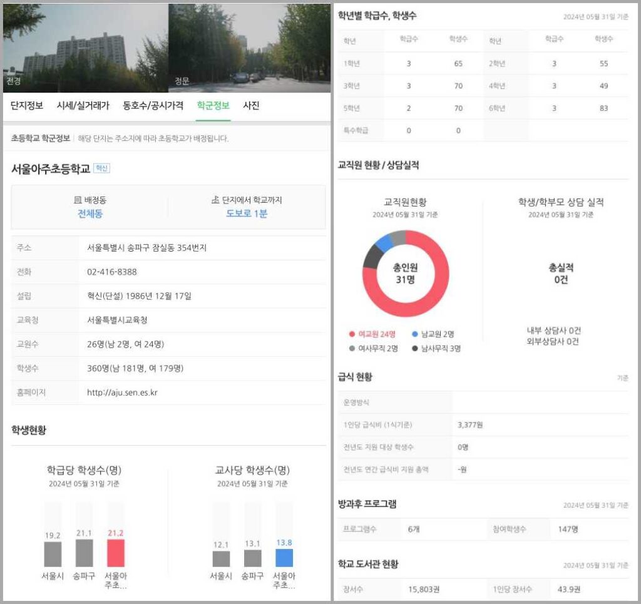The image size is (641, 604).
Task: Click the 2학년 student count 55
Action: click(x=604, y=64)
